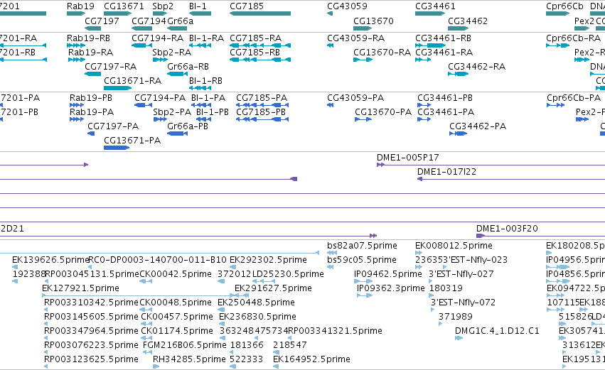Click EST EK164952.5prime

[x=311, y=359]
